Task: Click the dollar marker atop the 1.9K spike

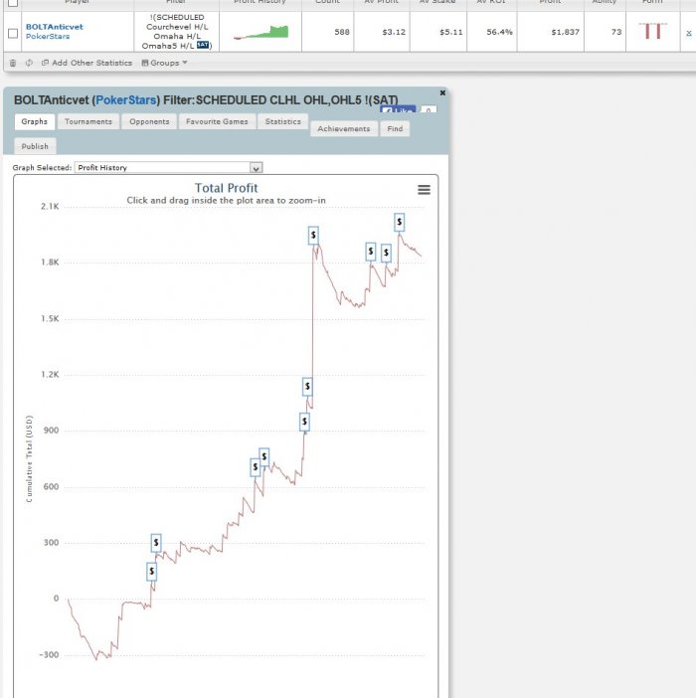Action: (x=313, y=235)
